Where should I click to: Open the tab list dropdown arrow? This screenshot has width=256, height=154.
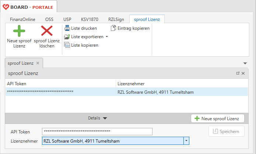[x=245, y=64]
